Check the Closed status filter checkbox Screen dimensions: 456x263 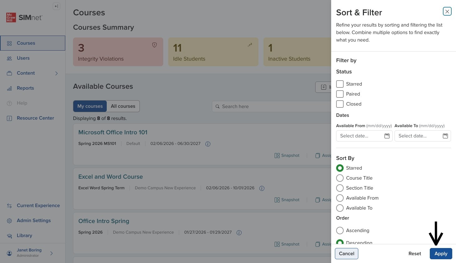pyautogui.click(x=340, y=104)
